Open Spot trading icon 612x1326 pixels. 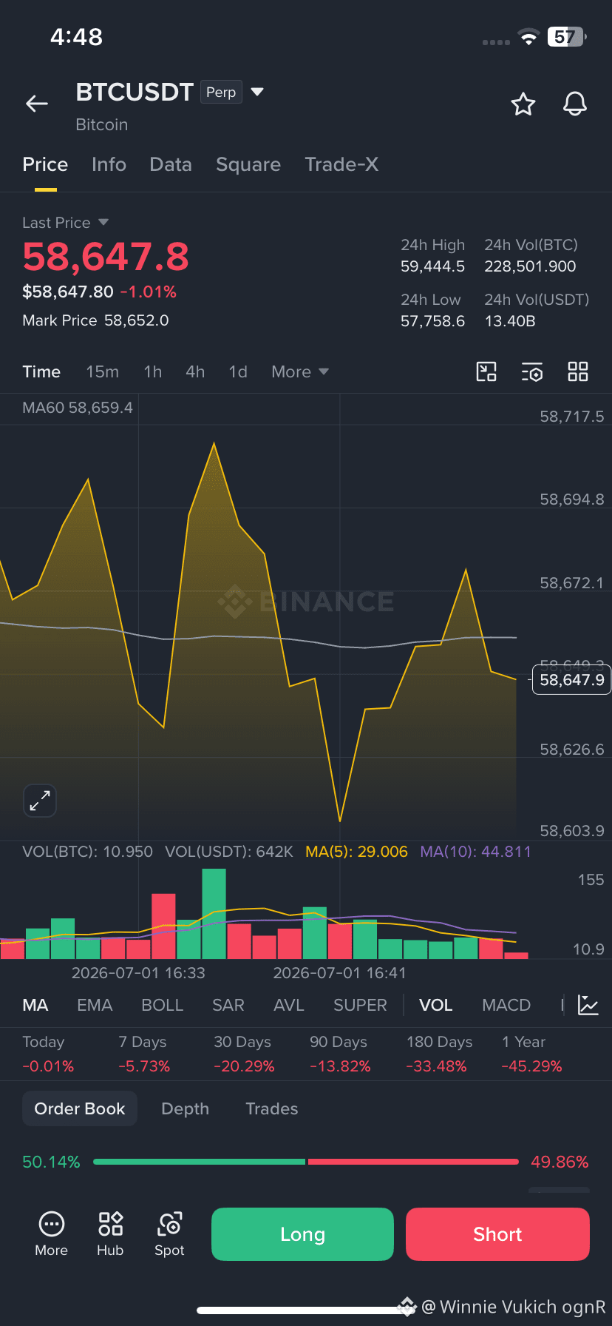coord(169,1234)
